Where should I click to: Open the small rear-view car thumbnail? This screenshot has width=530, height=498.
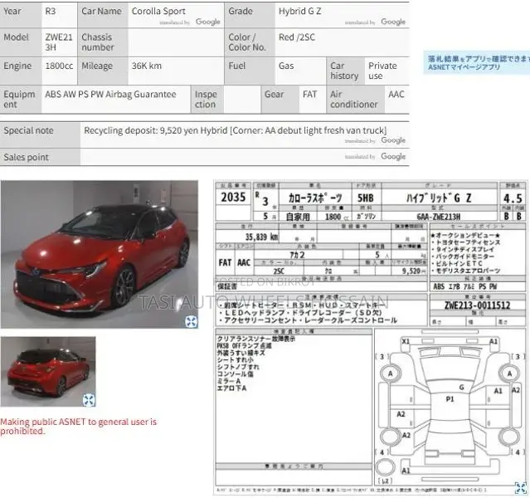click(48, 372)
